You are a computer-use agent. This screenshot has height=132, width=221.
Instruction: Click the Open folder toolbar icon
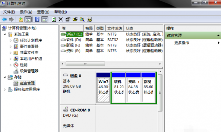[75, 19]
